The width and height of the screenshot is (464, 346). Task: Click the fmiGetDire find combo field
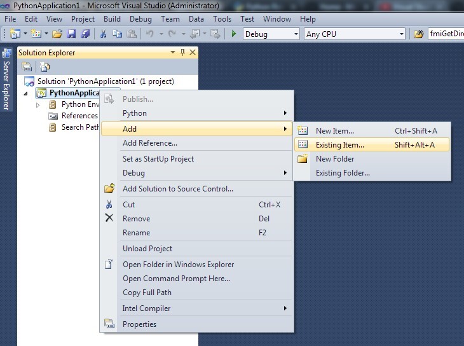point(446,34)
